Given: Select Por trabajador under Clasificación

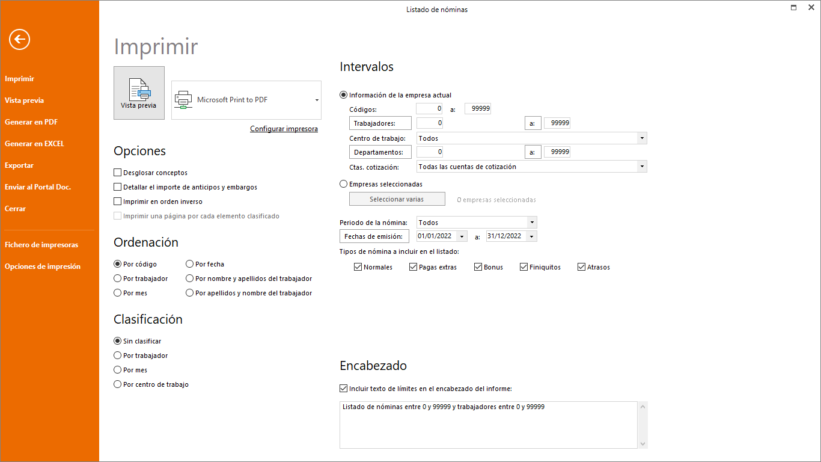Looking at the screenshot, I should 118,356.
